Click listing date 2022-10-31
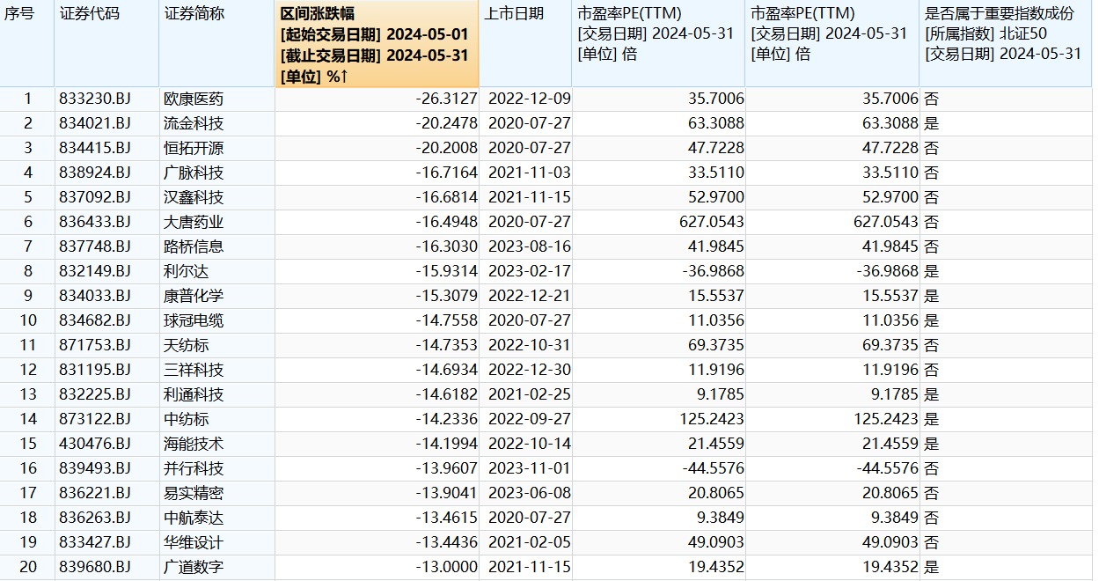The height and width of the screenshot is (581, 1099). point(529,345)
